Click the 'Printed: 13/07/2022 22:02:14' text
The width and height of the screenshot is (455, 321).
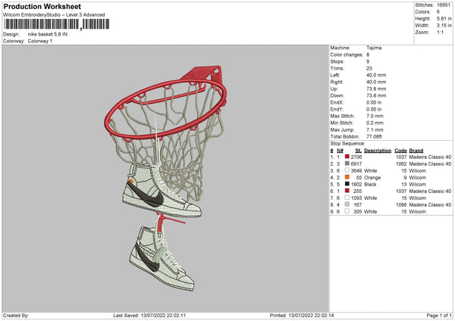click(302, 316)
